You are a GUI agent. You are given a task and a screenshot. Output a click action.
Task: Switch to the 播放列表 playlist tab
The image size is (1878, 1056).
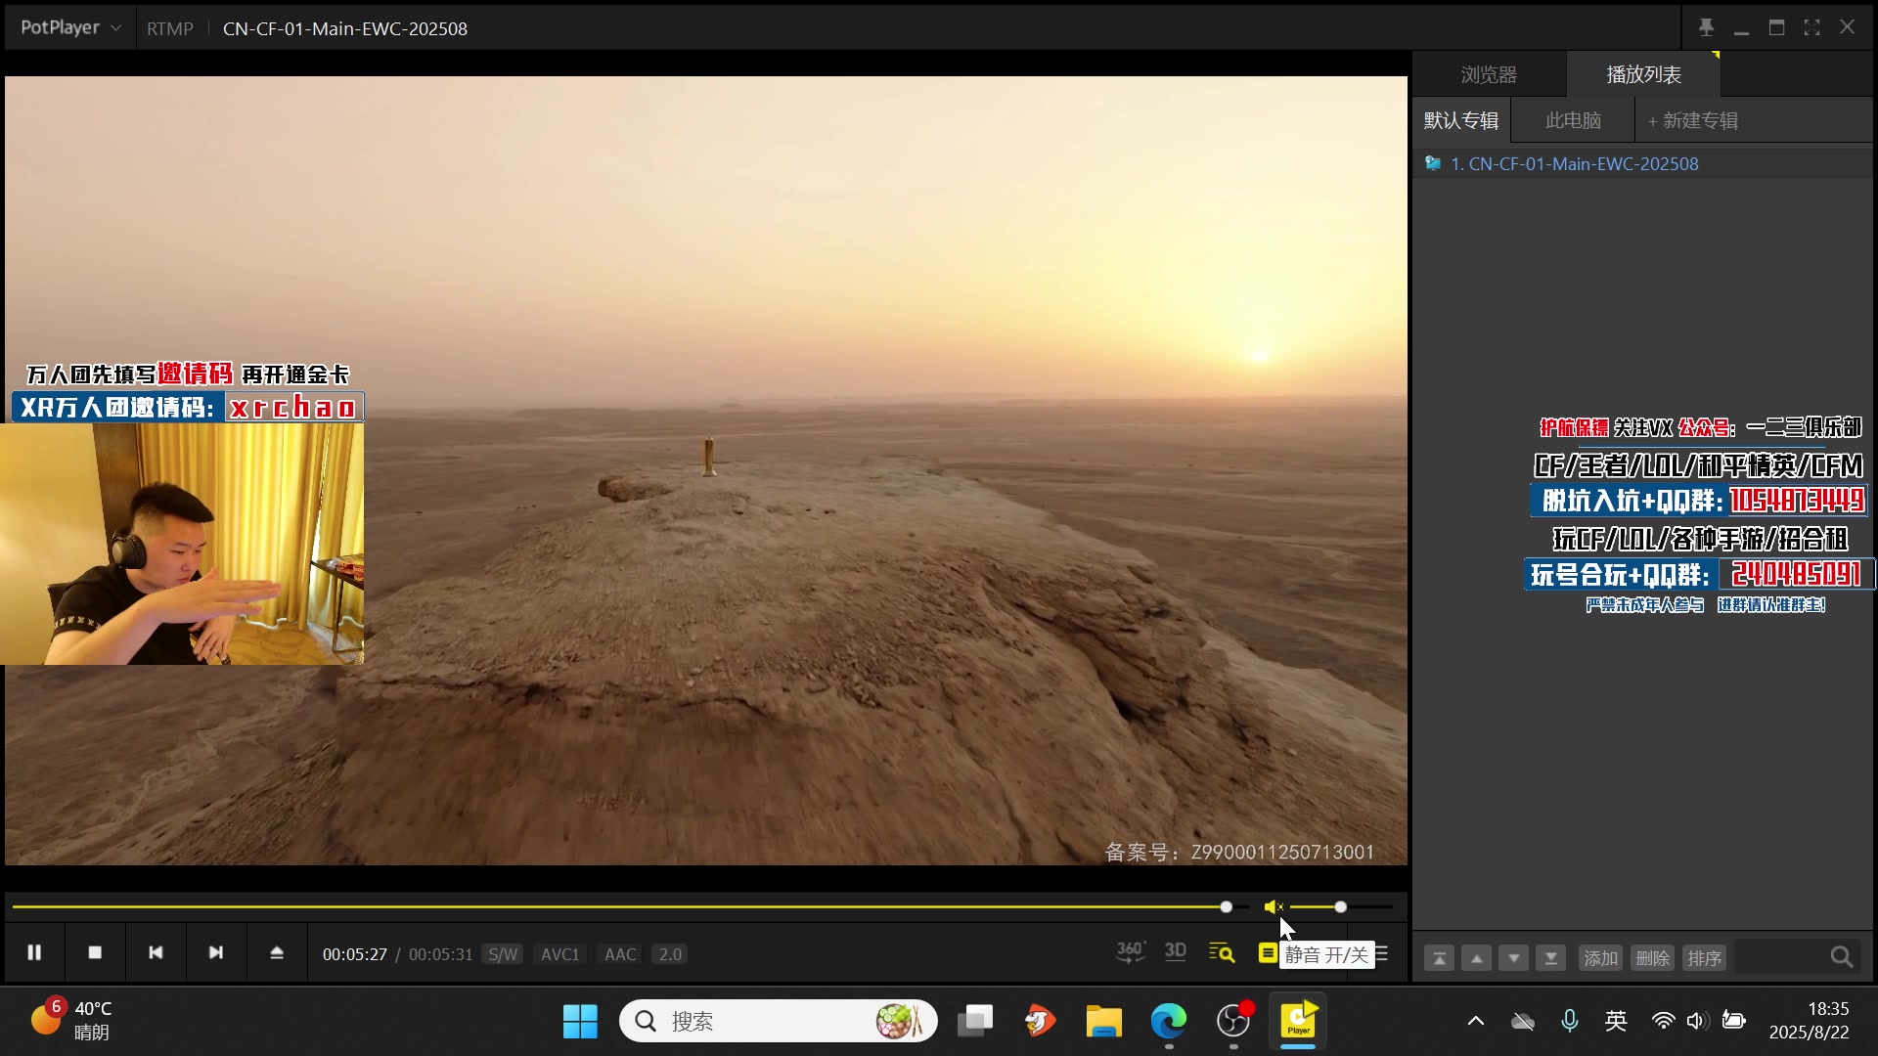1644,74
